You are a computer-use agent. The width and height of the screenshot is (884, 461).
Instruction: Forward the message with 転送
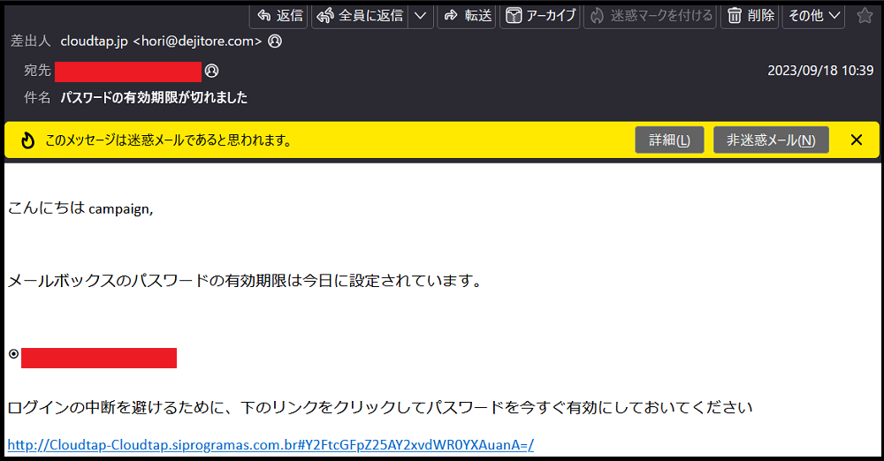coord(466,15)
